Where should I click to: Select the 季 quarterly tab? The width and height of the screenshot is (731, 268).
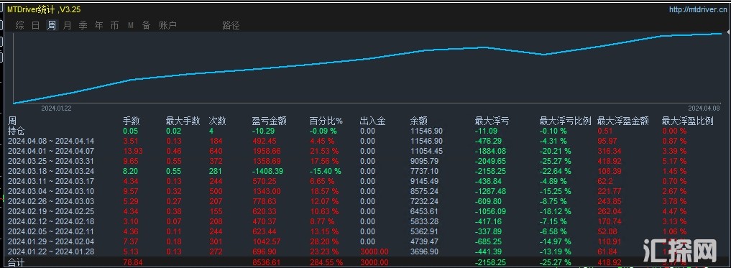[83, 25]
